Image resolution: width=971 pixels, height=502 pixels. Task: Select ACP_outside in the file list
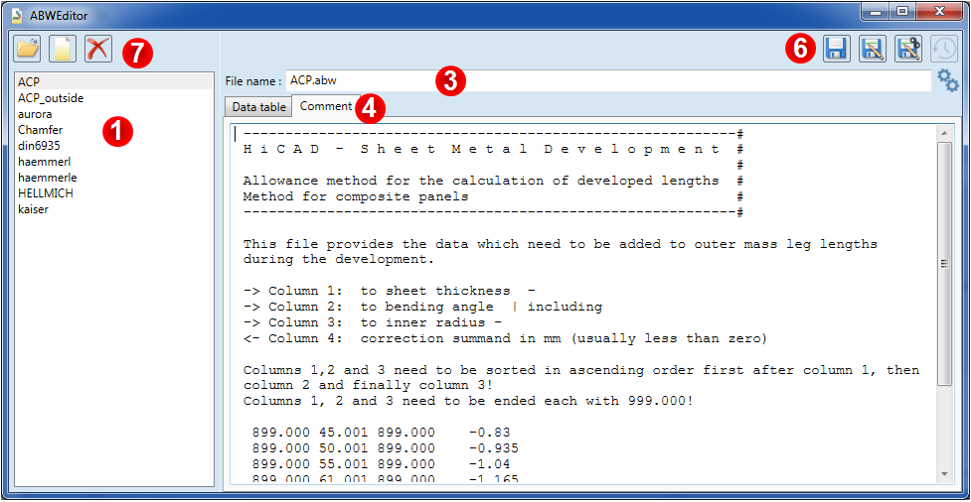pos(114,97)
